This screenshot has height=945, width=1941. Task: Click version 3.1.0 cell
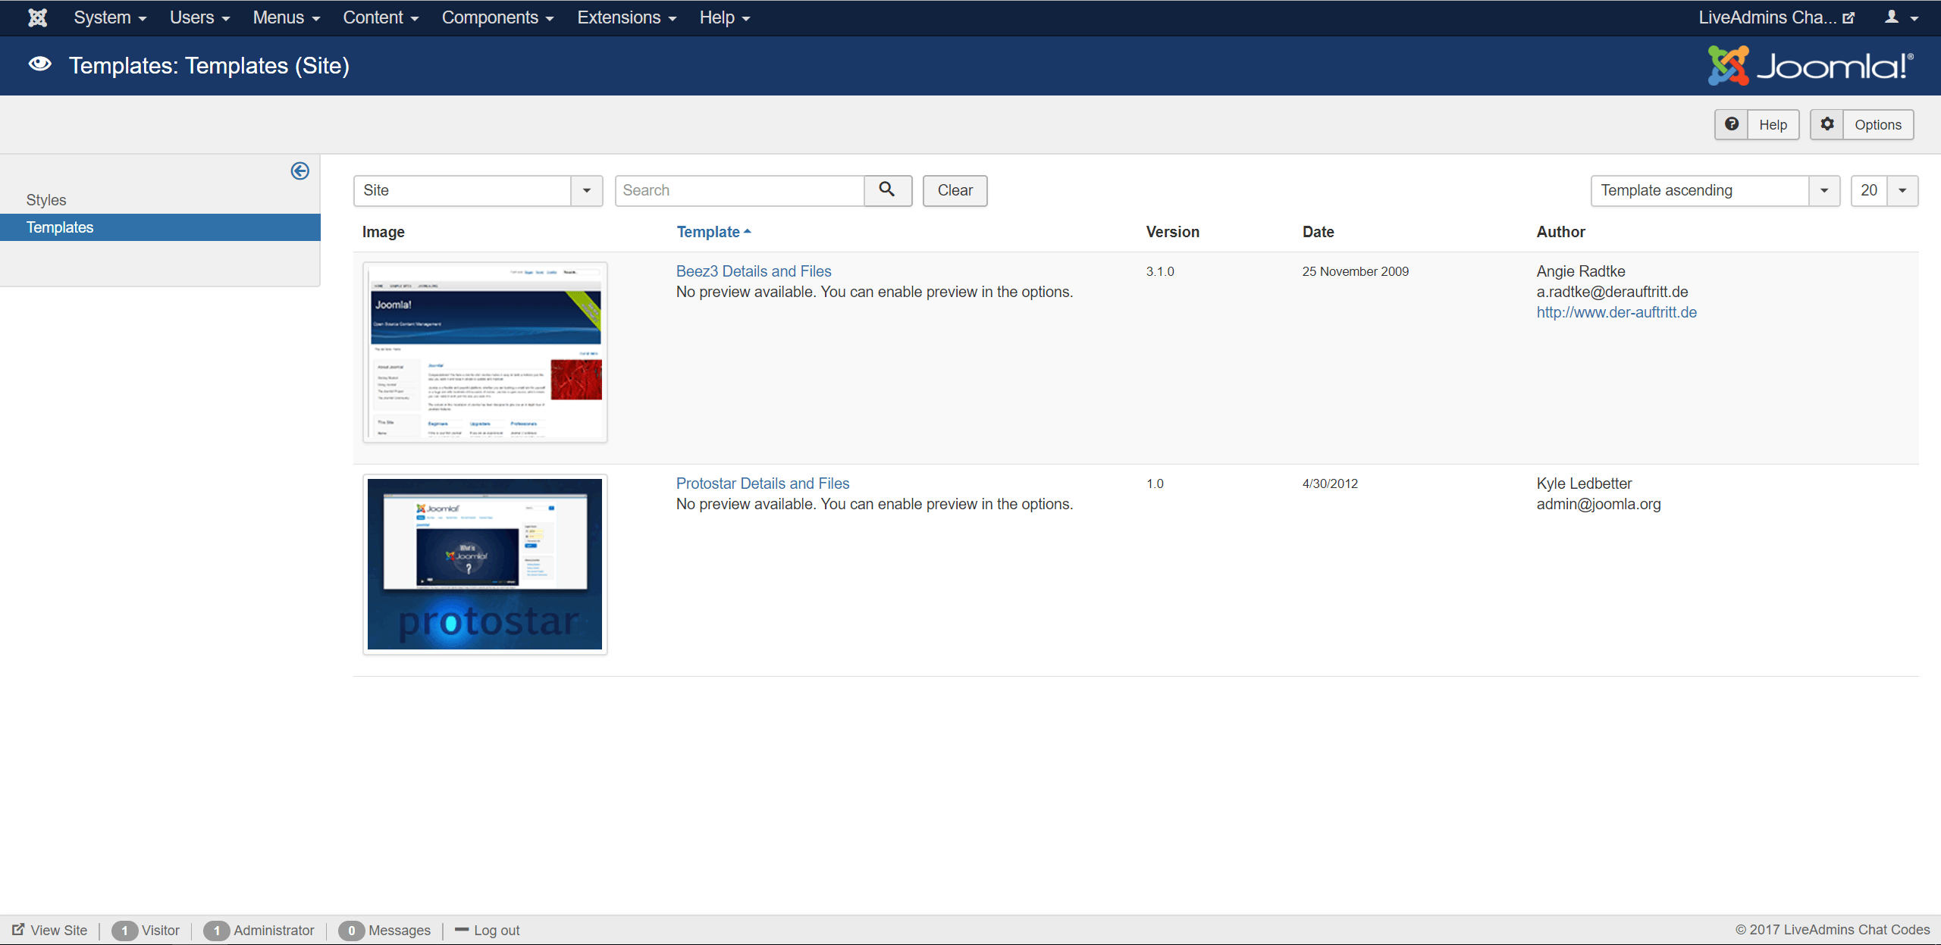coord(1160,271)
